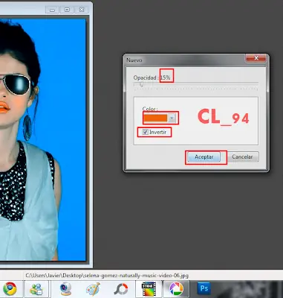
Task: Open the PhotoScape taskbar icon
Action: [121, 289]
